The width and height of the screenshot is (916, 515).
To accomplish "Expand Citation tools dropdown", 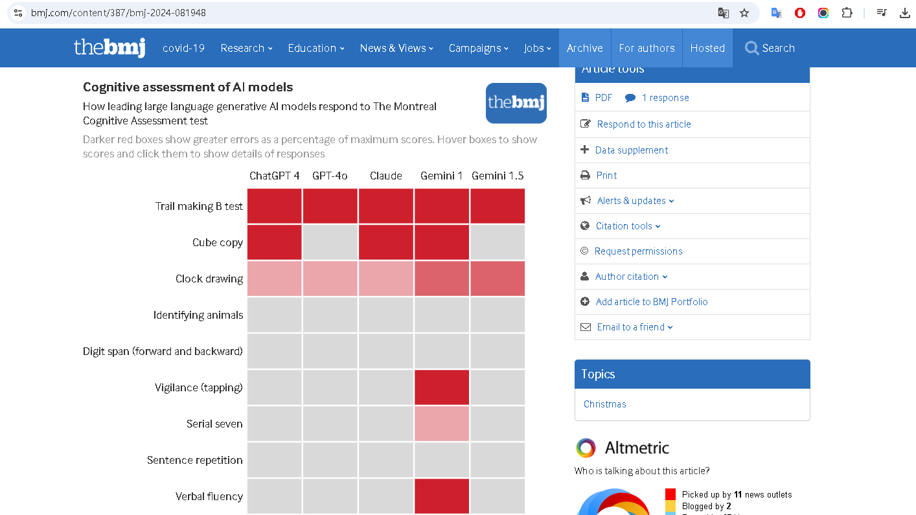I will point(628,226).
